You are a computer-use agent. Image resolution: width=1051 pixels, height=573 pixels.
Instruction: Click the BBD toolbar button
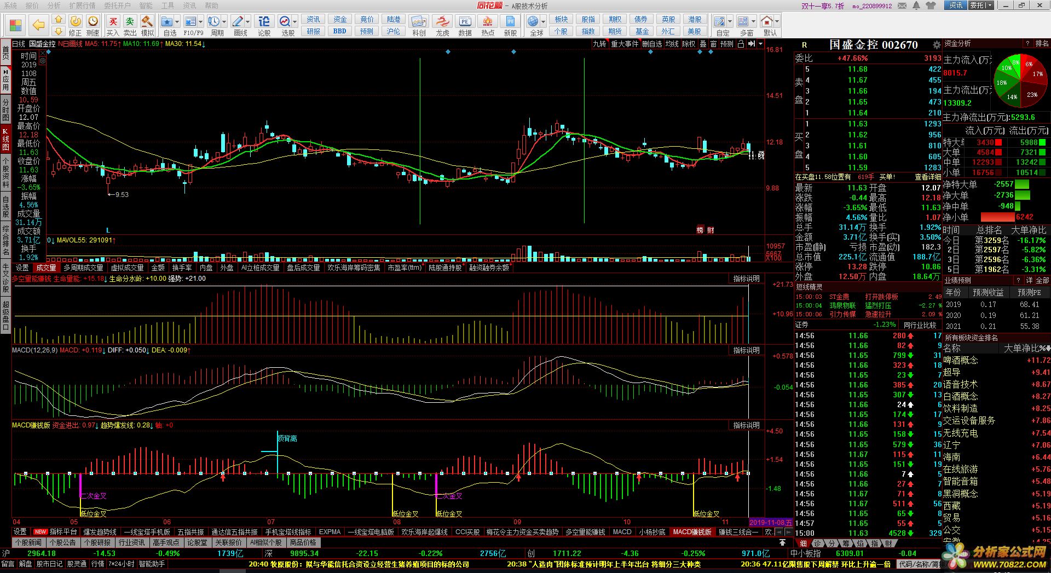[340, 31]
